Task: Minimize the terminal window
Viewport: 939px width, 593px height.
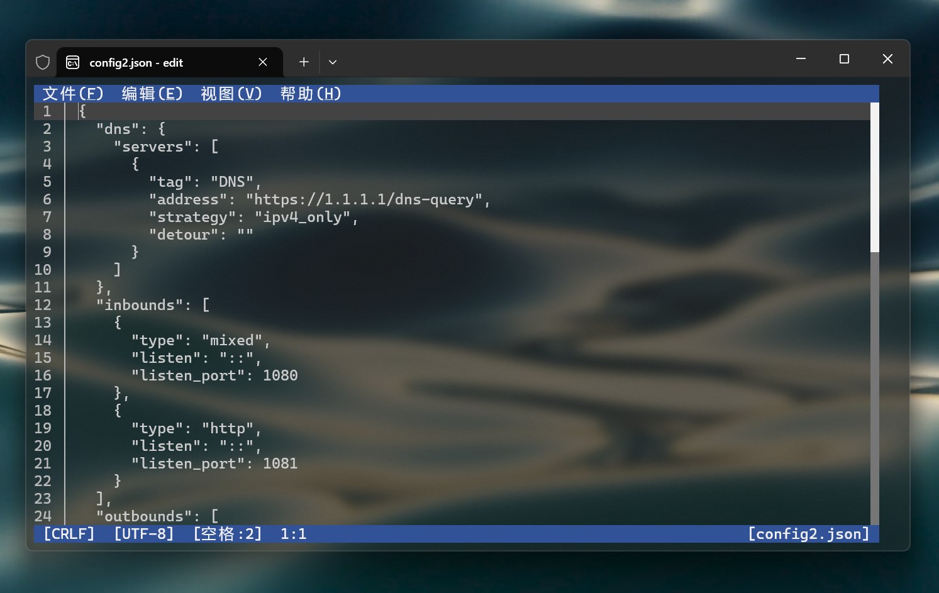Action: 801,58
